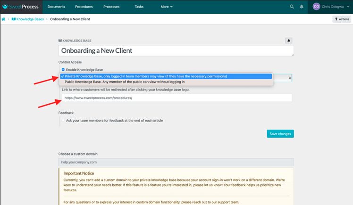This screenshot has height=205, width=353.
Task: Open the Processes section
Action: pyautogui.click(x=112, y=7)
